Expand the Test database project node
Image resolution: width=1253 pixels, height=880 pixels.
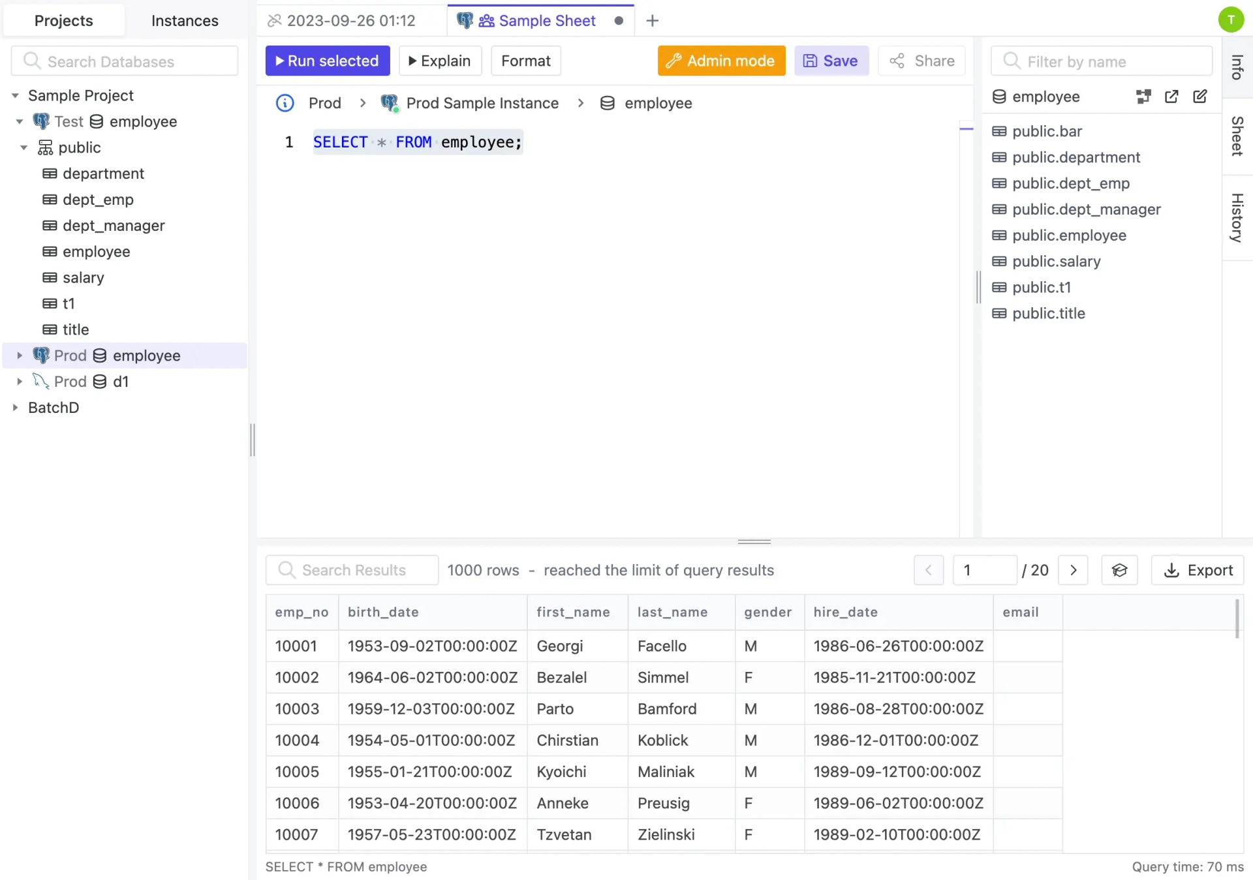[19, 121]
